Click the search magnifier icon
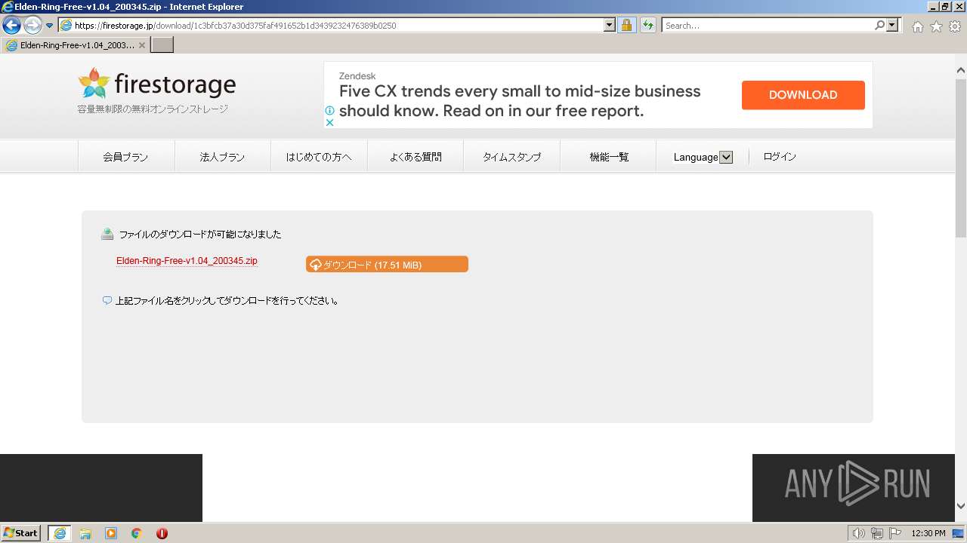Screen dimensions: 967x543 (x=879, y=26)
